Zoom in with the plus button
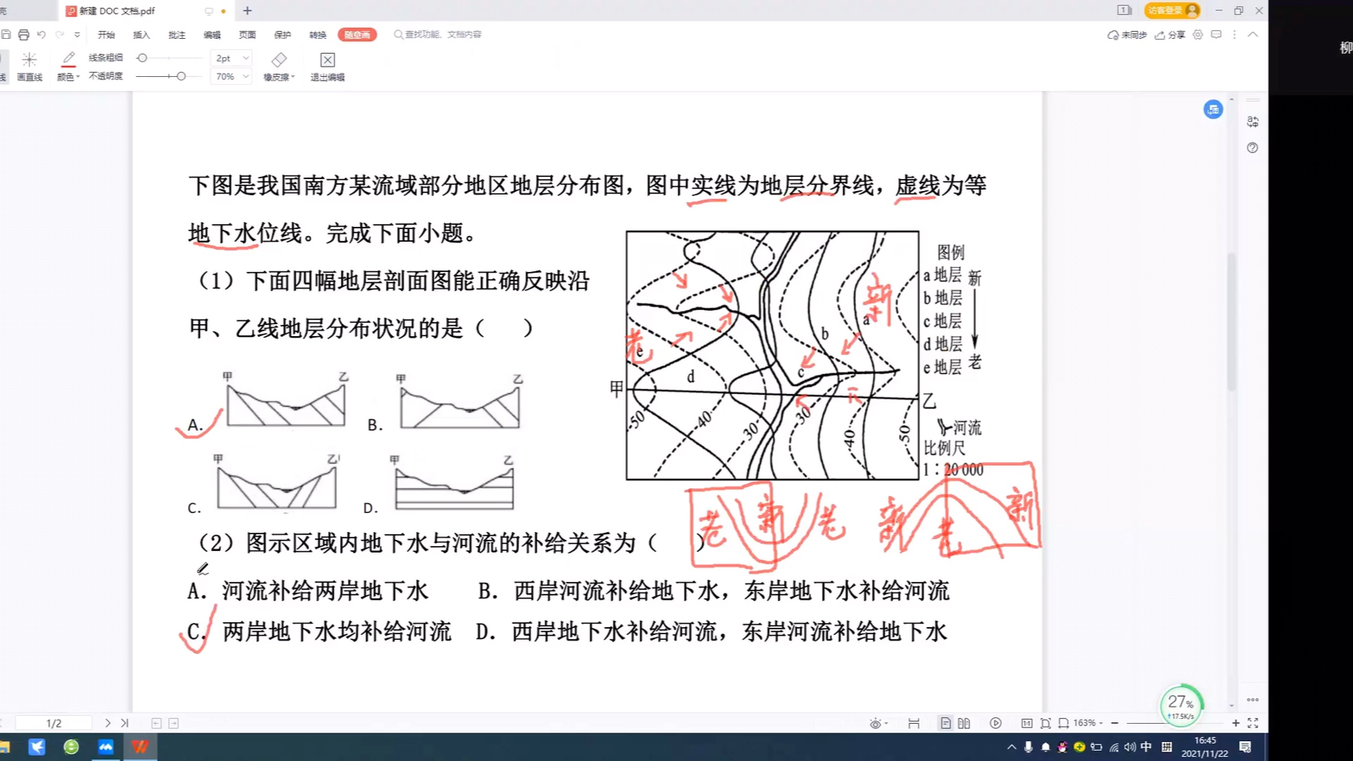The image size is (1353, 761). click(1236, 723)
